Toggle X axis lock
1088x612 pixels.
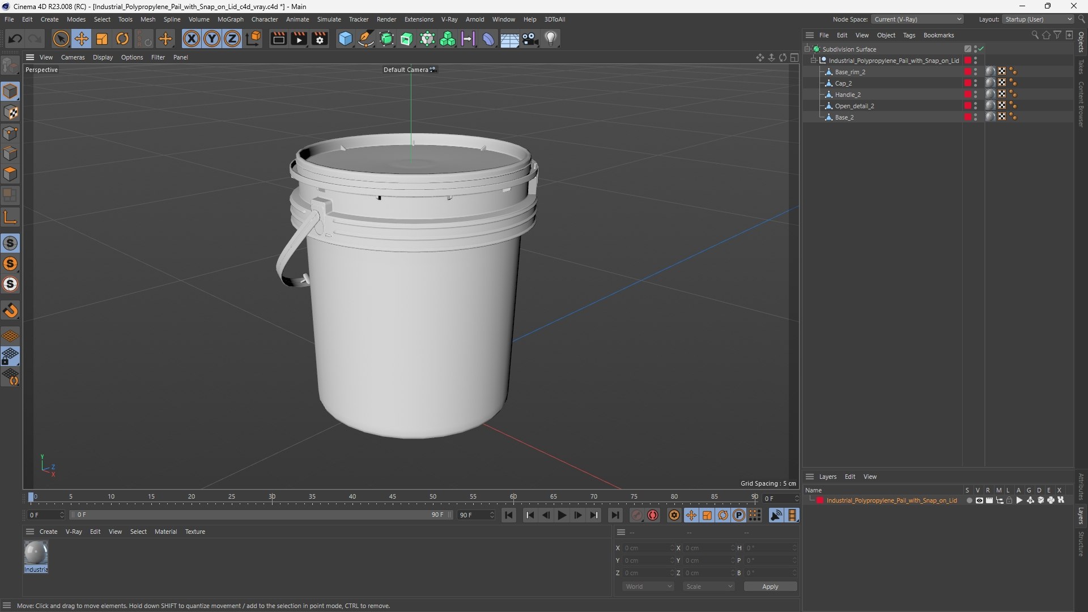(192, 39)
